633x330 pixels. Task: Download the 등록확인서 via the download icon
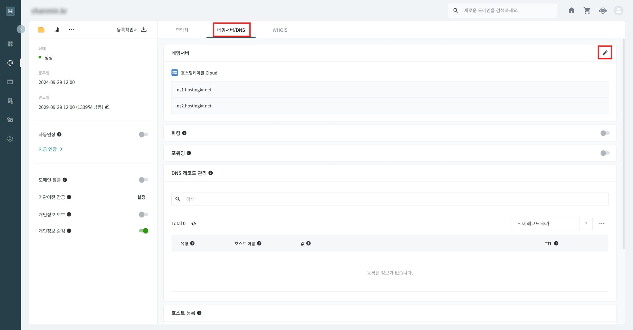(144, 29)
